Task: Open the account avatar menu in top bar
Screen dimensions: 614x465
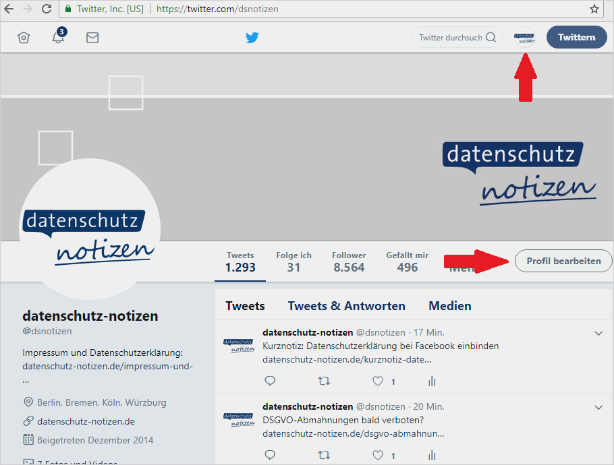Action: (x=524, y=38)
